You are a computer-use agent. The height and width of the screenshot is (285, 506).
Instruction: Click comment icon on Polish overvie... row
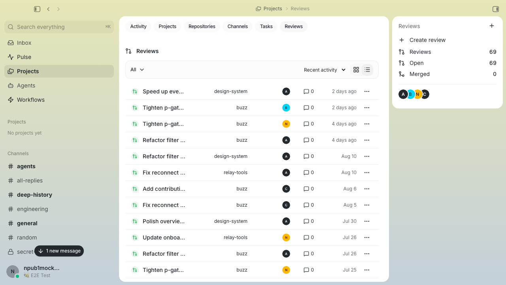pyautogui.click(x=306, y=221)
